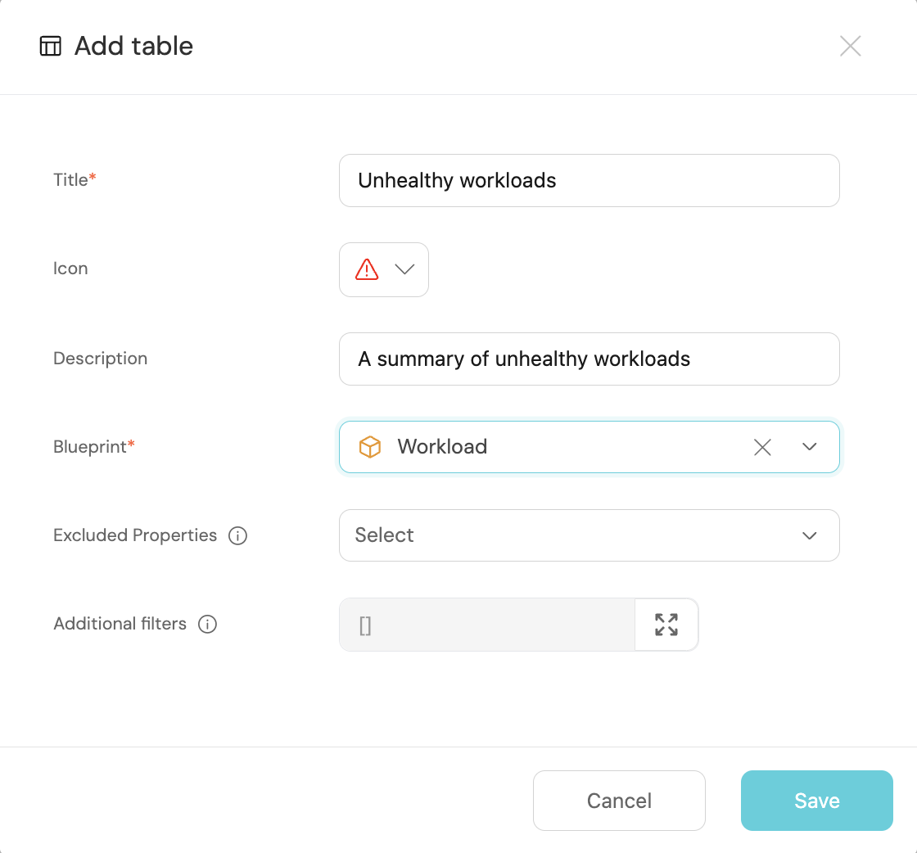This screenshot has width=917, height=853.
Task: Expand the Blueprint dropdown arrow
Action: (x=810, y=447)
